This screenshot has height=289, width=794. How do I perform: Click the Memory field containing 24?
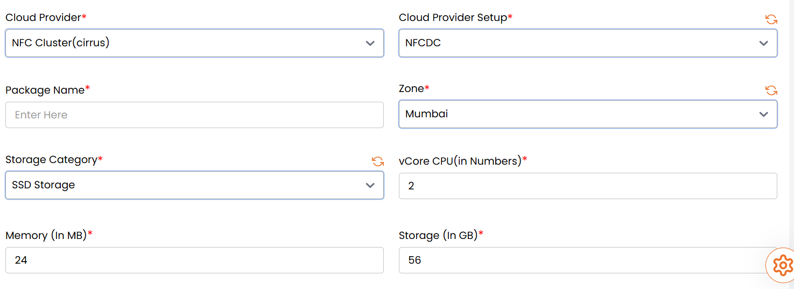point(194,260)
